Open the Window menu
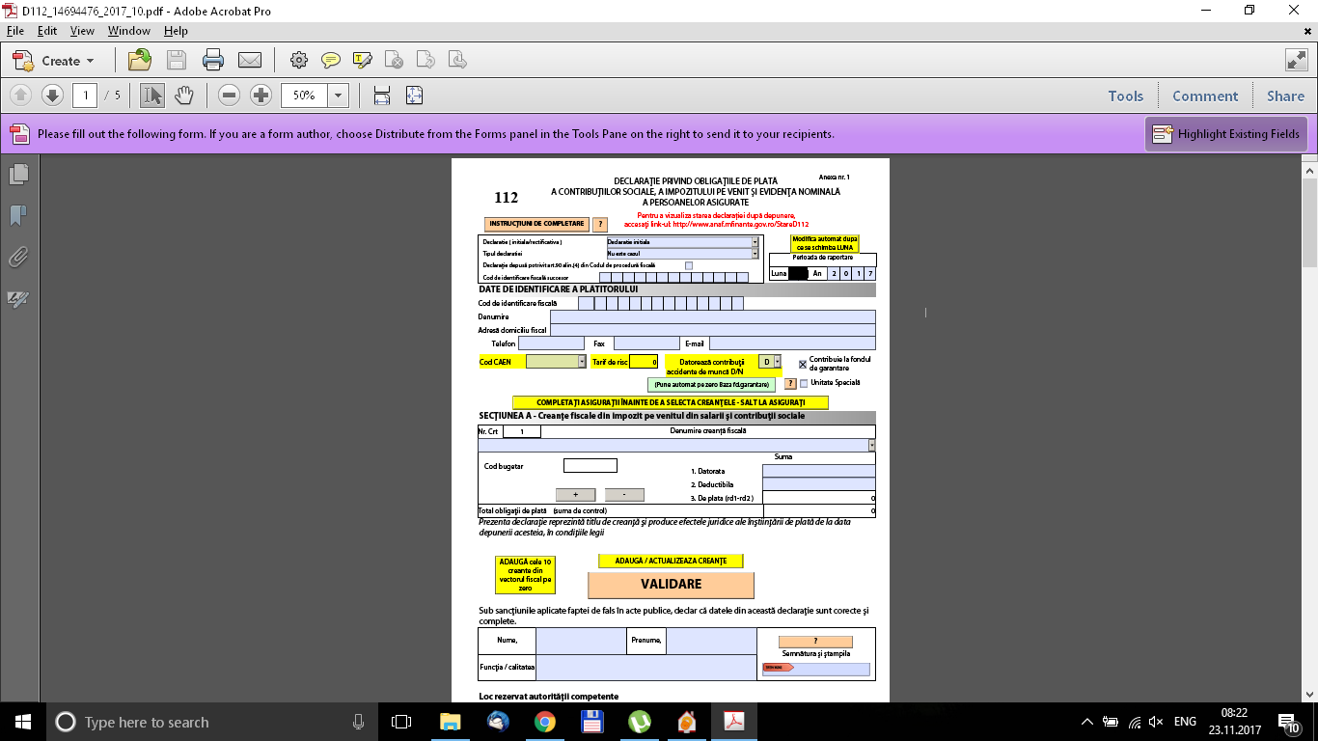 pos(128,31)
